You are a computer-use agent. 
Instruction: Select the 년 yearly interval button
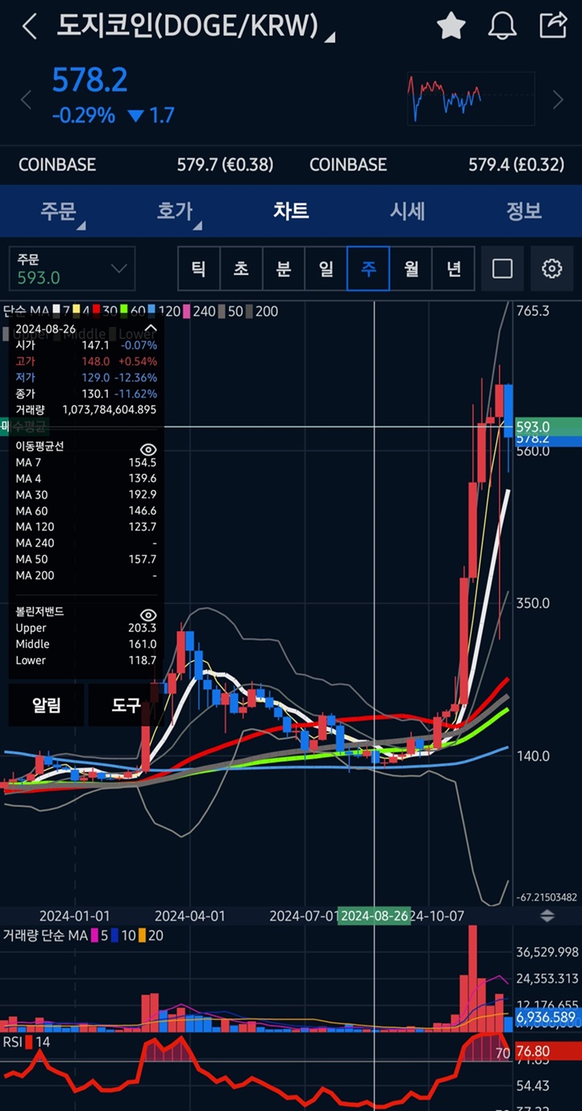pyautogui.click(x=454, y=269)
